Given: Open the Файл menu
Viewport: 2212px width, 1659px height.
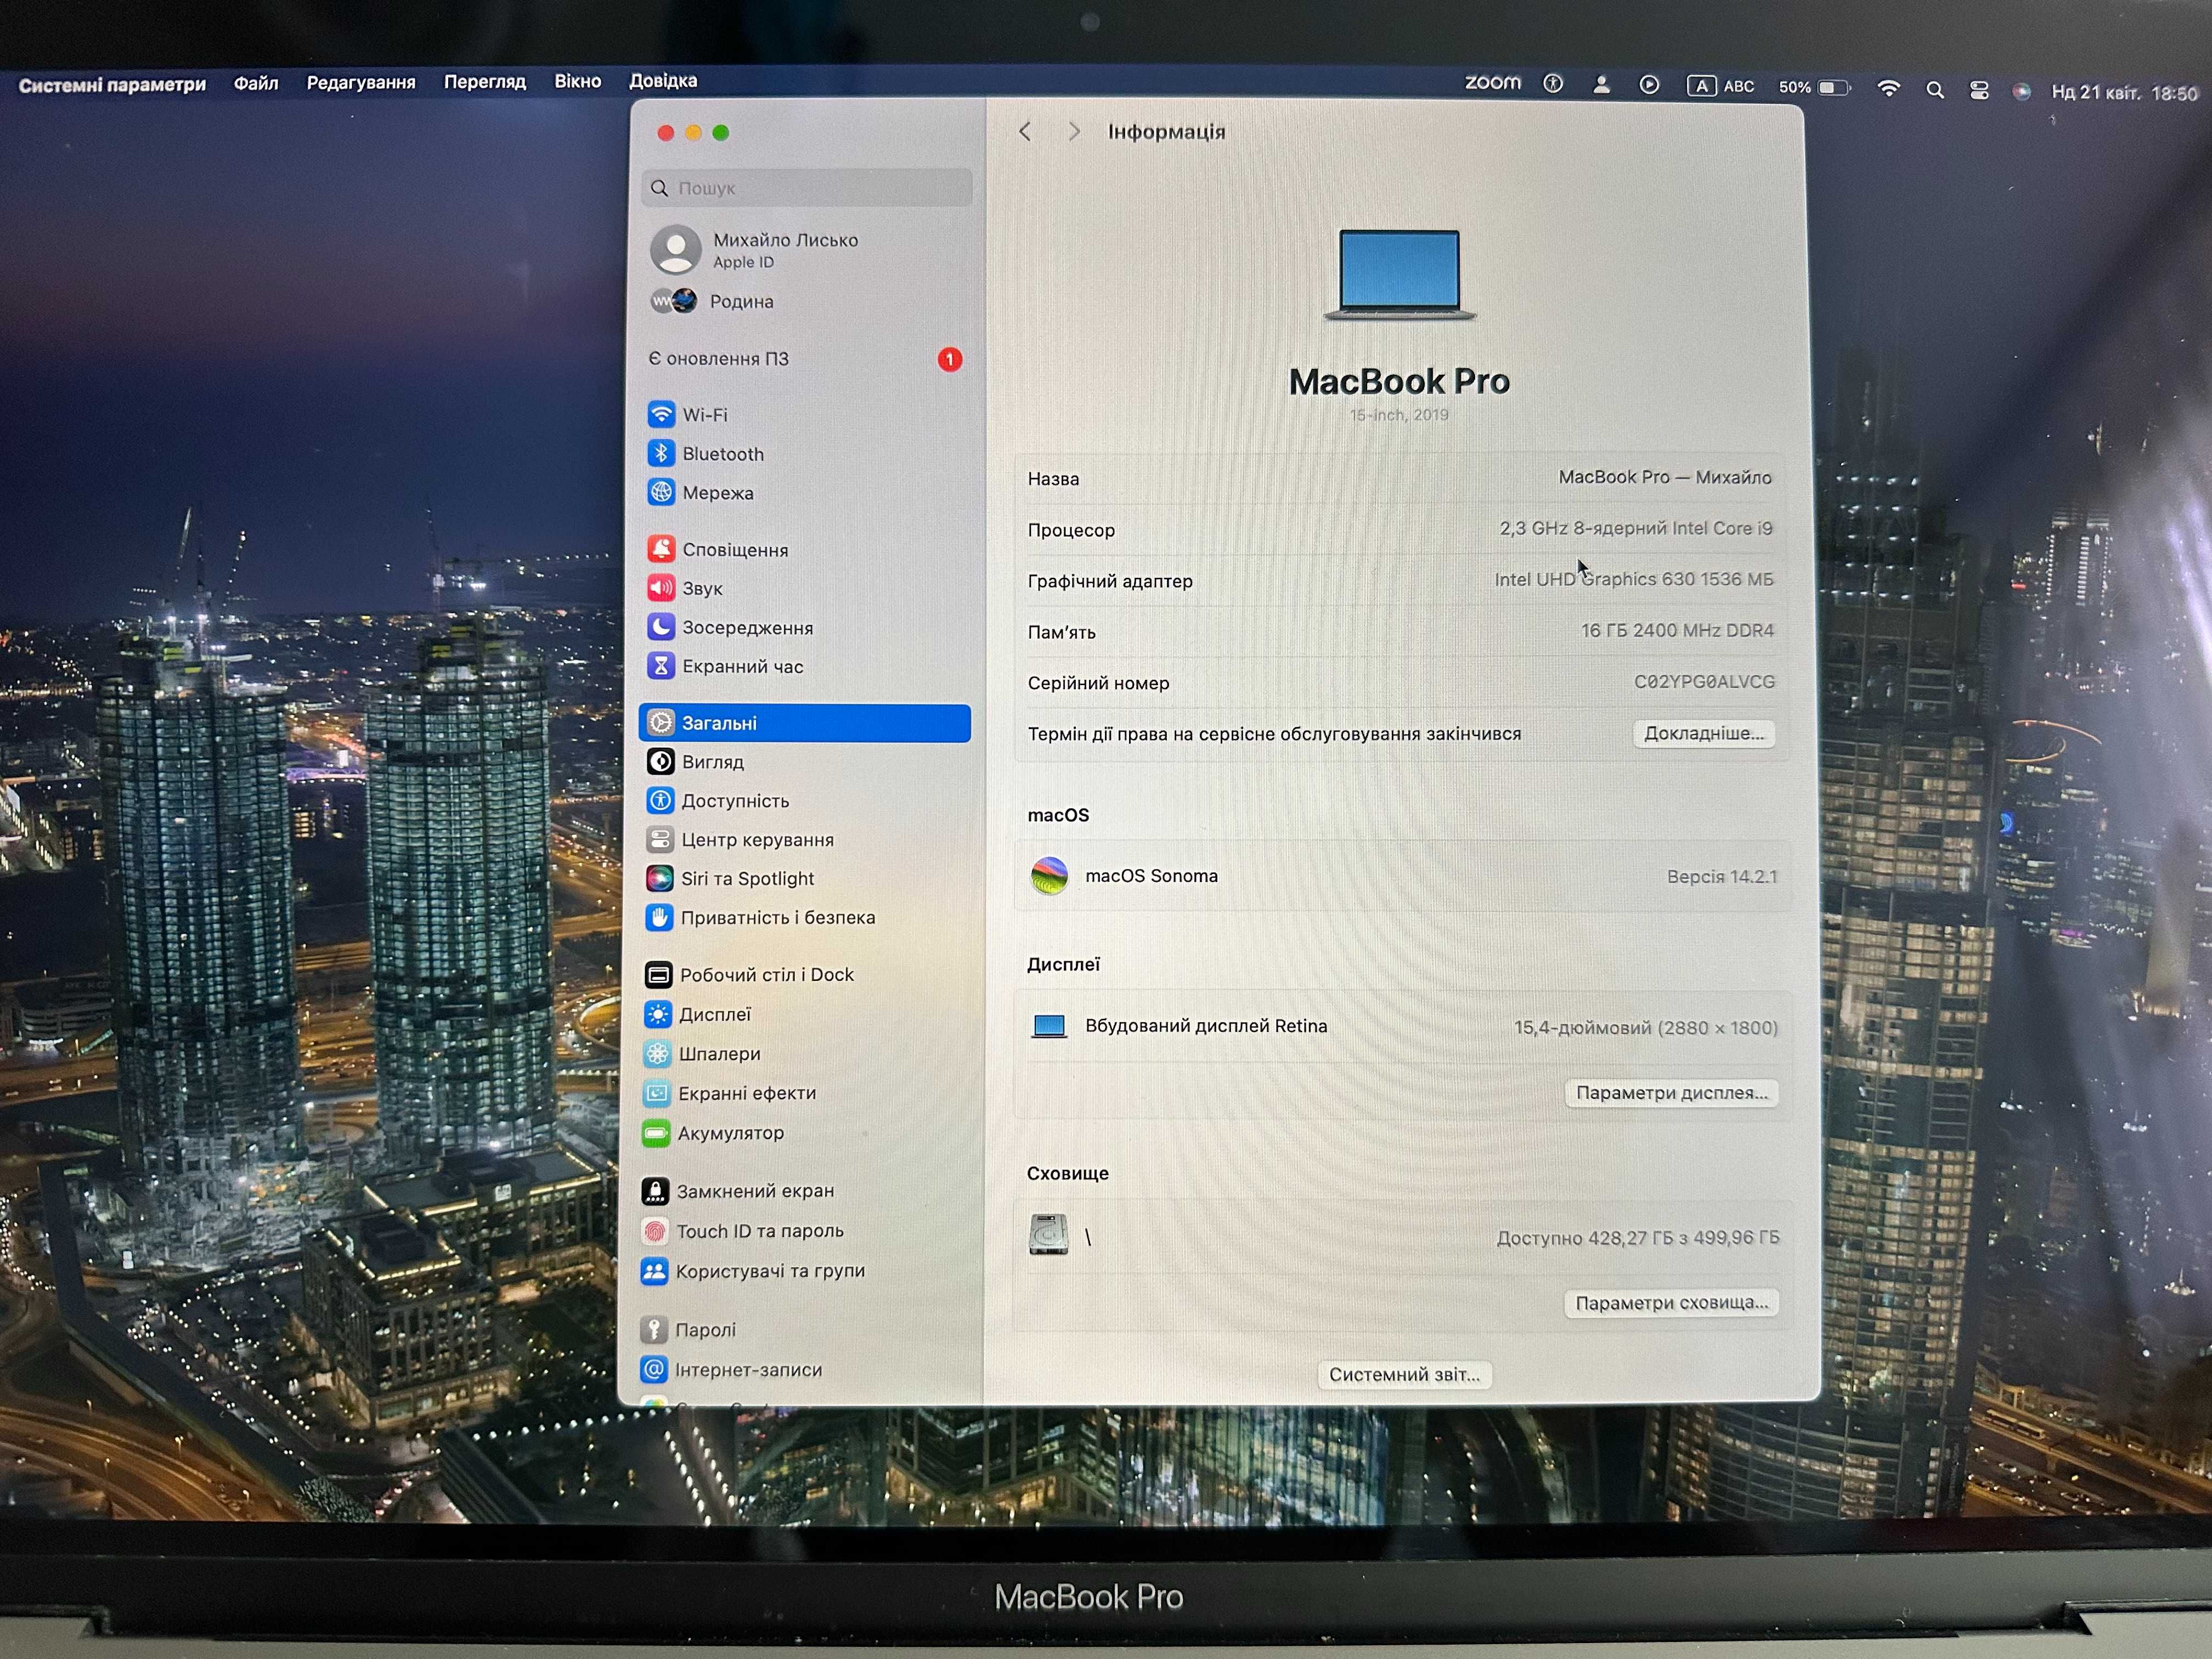Looking at the screenshot, I should [256, 83].
